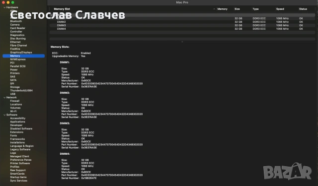Select Language & Region entry
318x186 pixels.
(22, 146)
